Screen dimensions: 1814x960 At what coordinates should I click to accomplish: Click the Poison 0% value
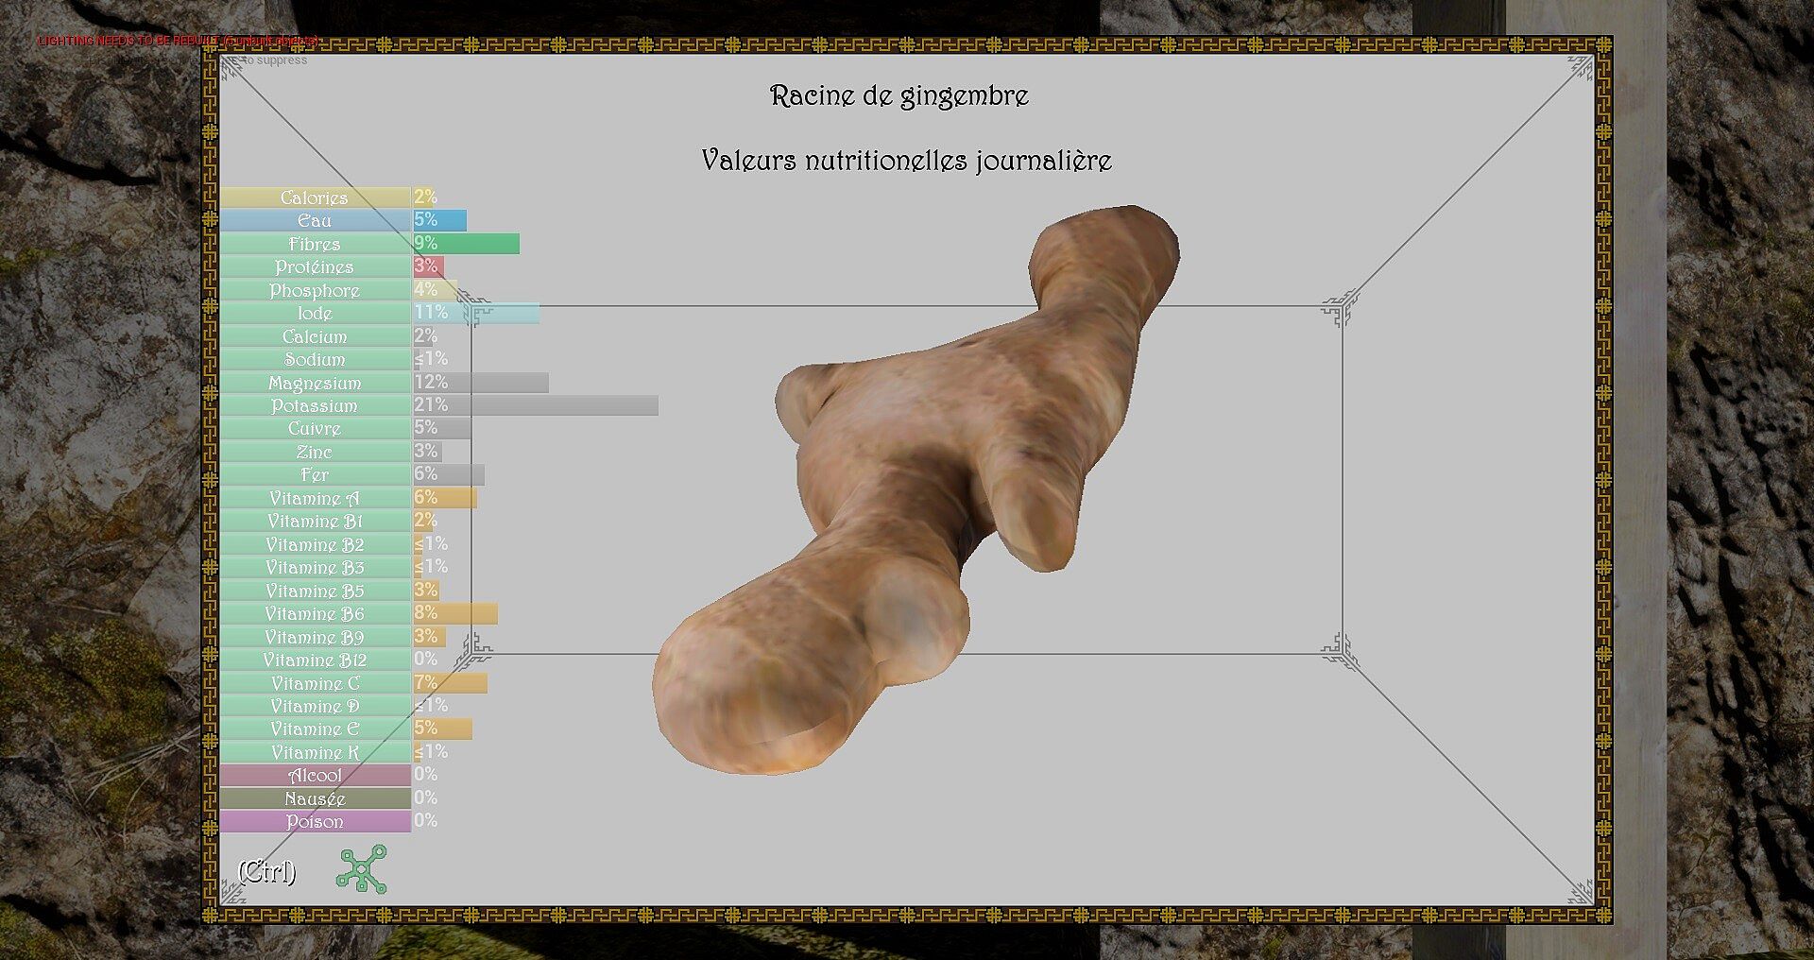click(425, 820)
